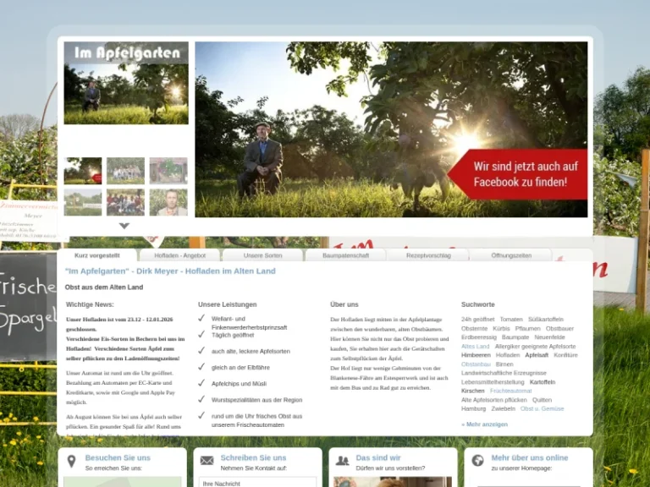Click the Baumpate keyword
This screenshot has height=487, width=650.
pos(515,337)
